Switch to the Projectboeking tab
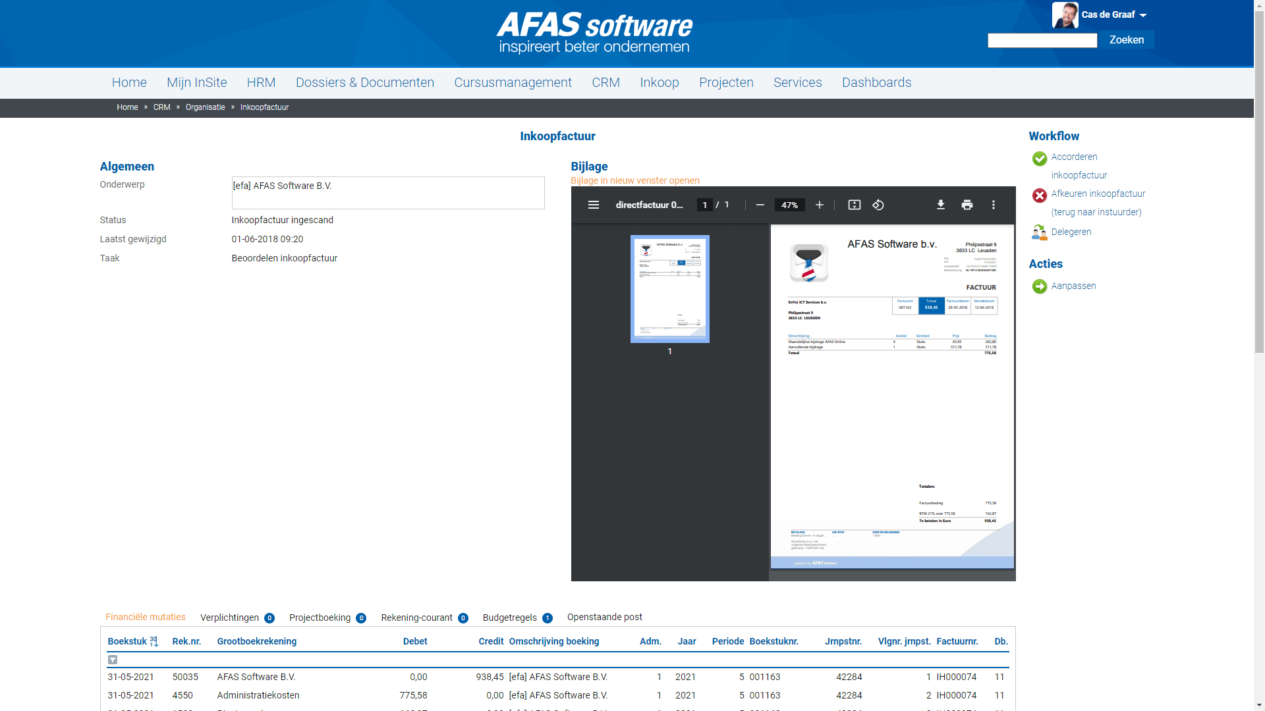1265x711 pixels. [x=327, y=618]
